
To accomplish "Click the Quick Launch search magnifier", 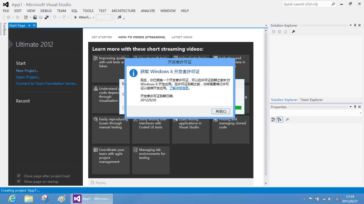I will (x=333, y=4).
